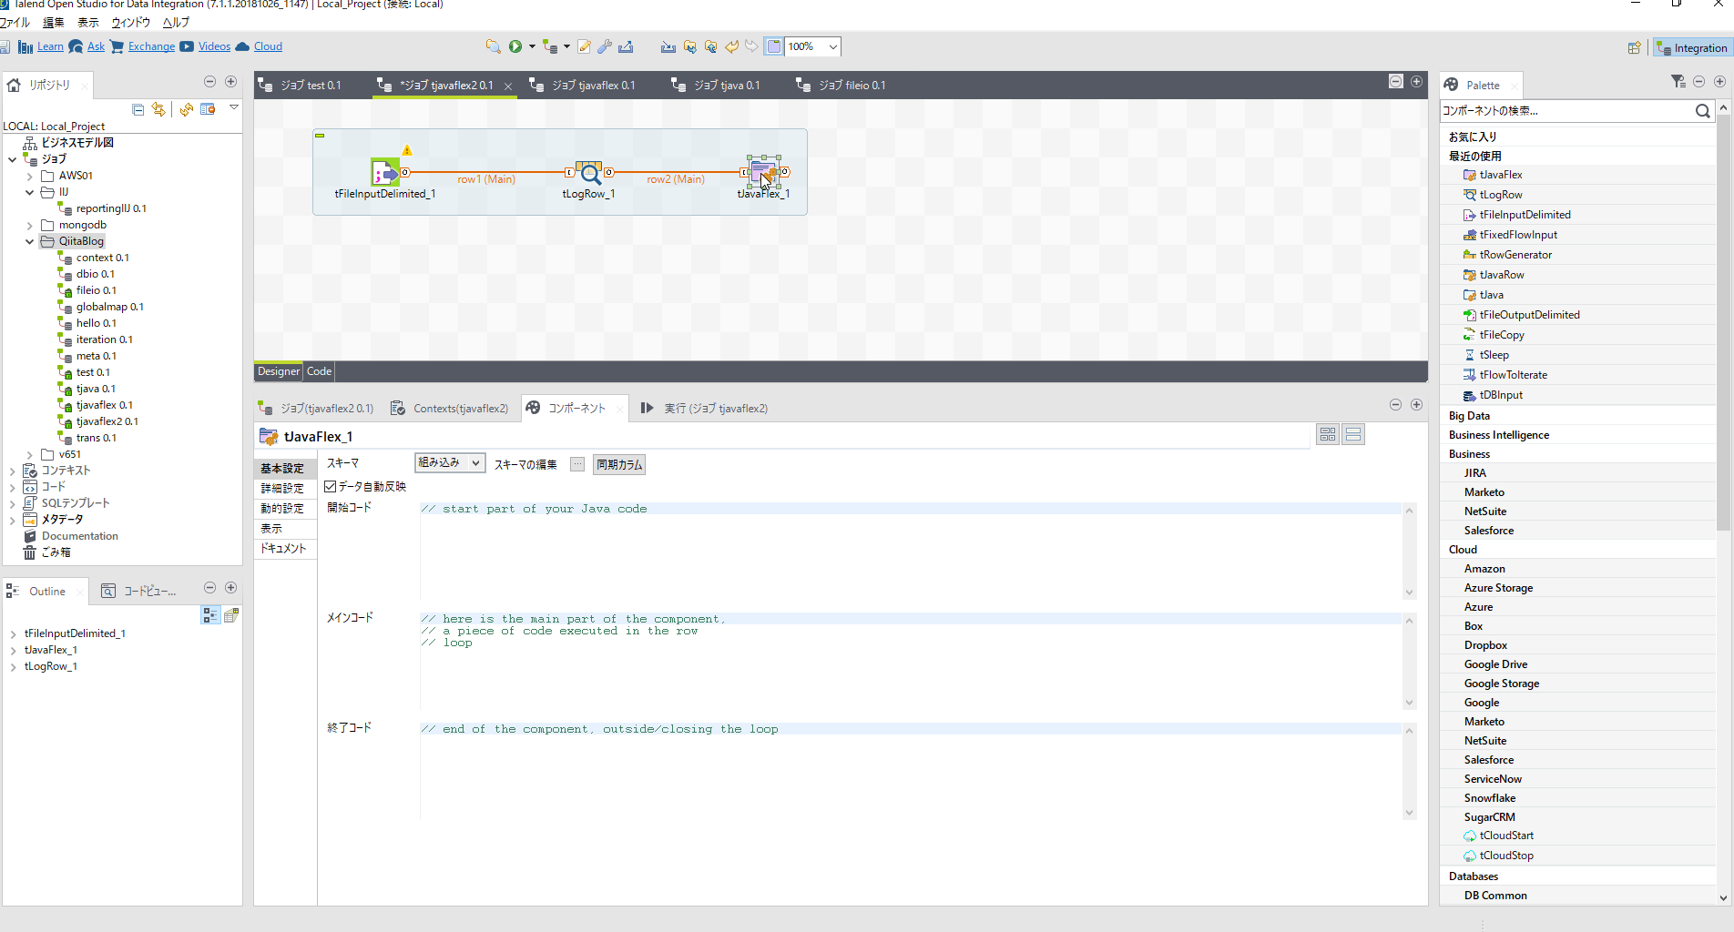Viewport: 1734px width, 932px height.
Task: Run the job with the green play button
Action: point(515,46)
